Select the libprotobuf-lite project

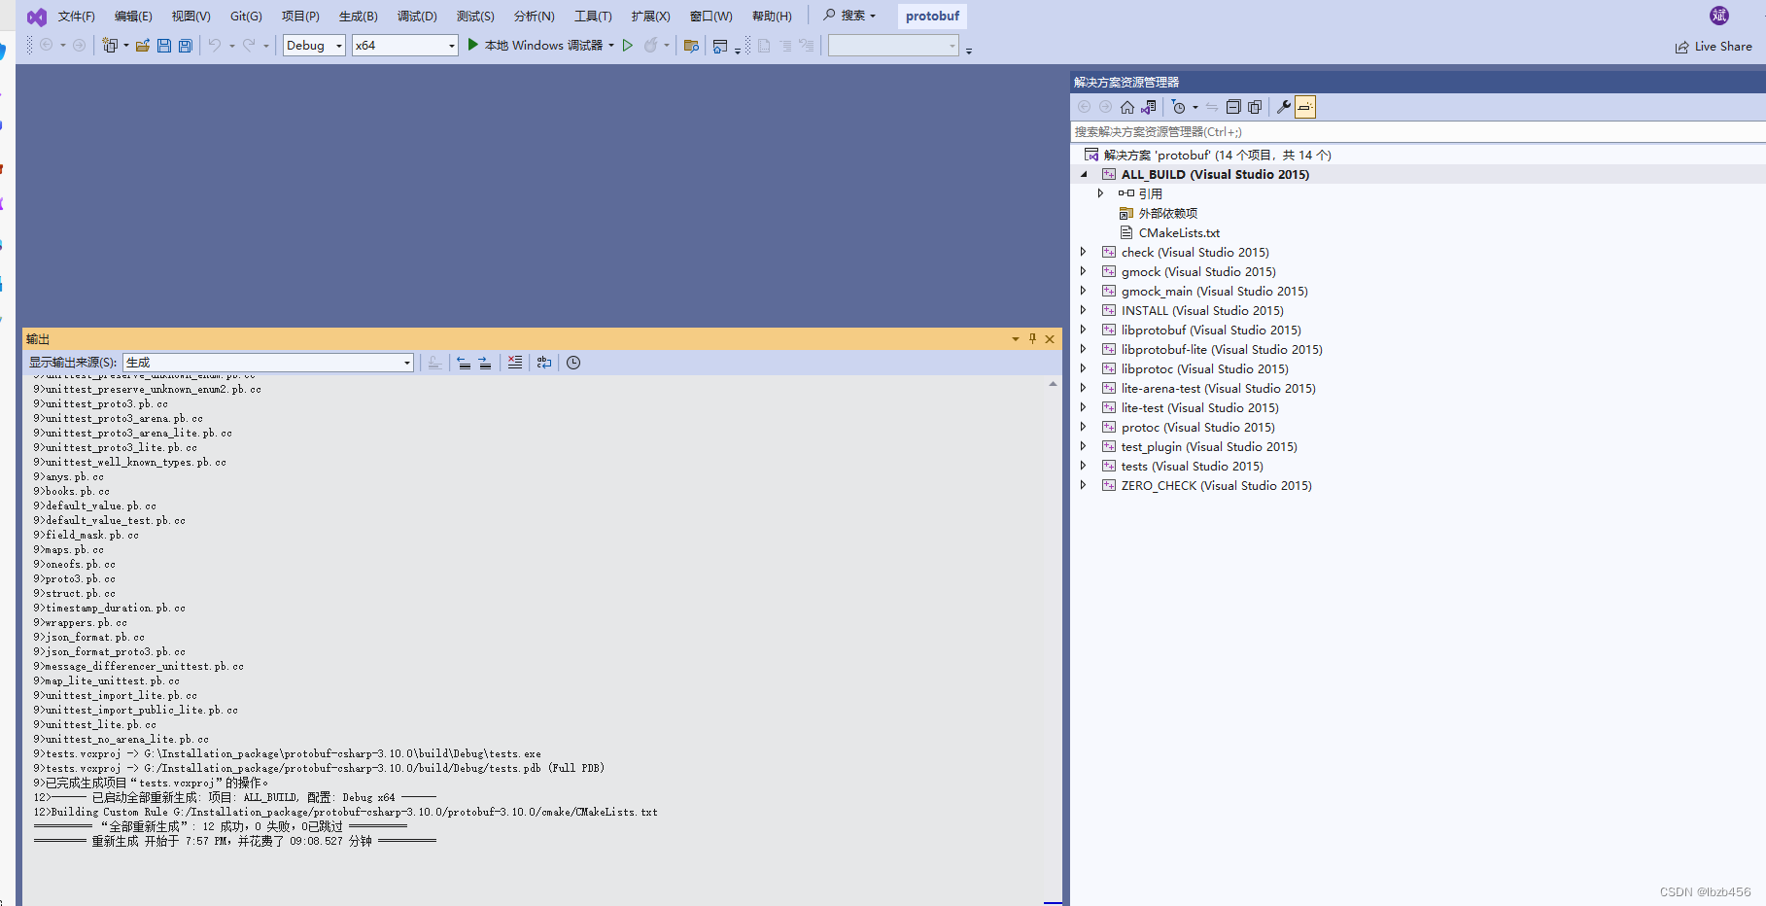(1222, 349)
